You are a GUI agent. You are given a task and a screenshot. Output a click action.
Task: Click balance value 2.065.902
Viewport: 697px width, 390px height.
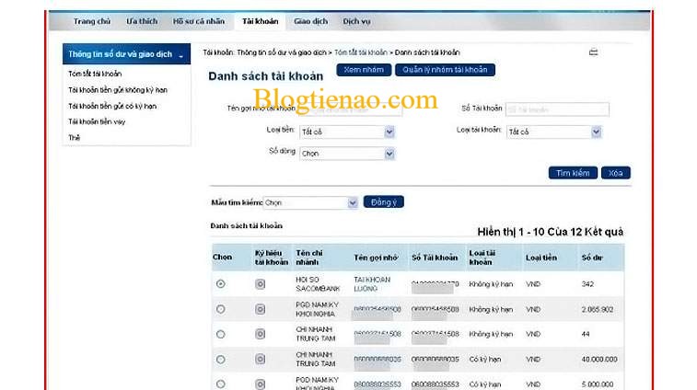[x=598, y=310]
